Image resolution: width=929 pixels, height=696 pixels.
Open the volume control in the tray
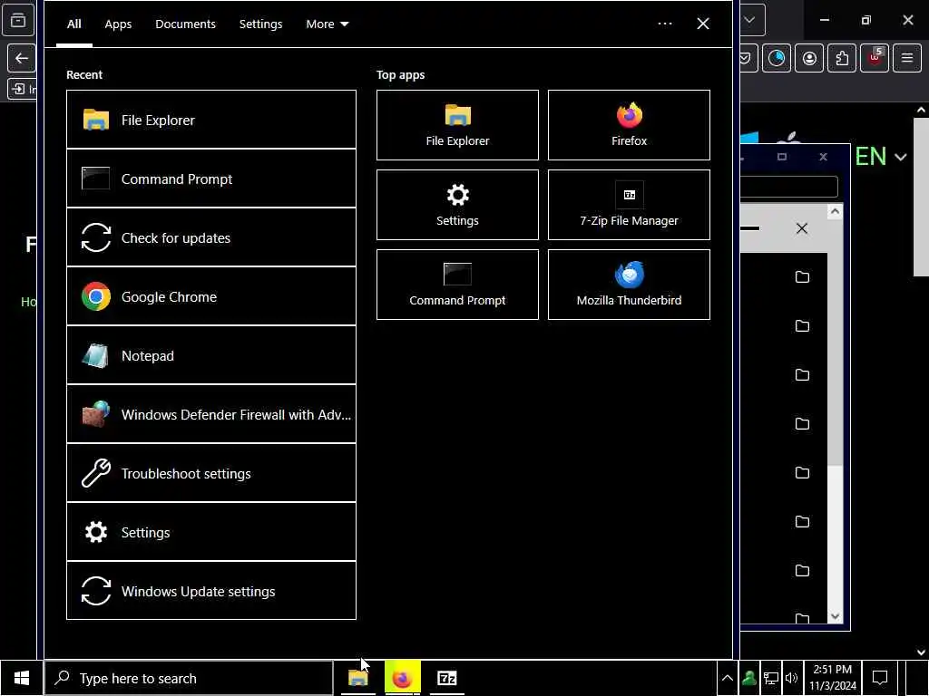click(x=791, y=678)
